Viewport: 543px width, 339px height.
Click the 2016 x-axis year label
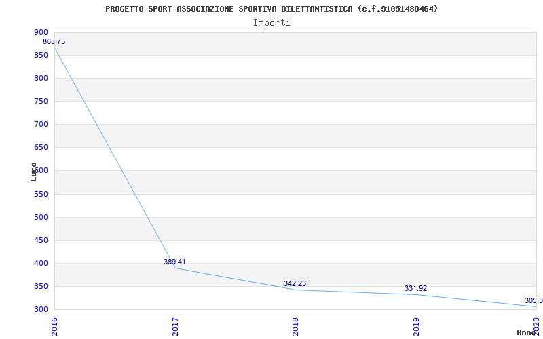[54, 327]
